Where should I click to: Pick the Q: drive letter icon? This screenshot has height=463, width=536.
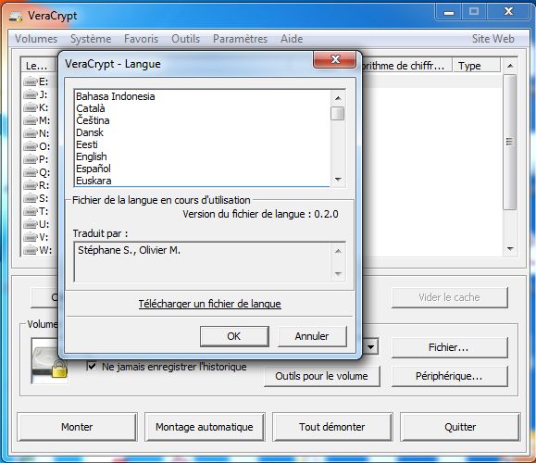click(x=30, y=172)
